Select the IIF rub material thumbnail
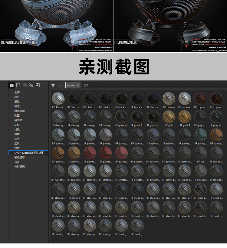Image resolution: width=227 pixels, height=248 pixels. click(x=201, y=153)
